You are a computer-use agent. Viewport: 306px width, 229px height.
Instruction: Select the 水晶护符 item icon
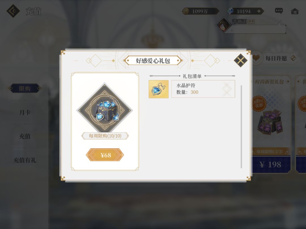coord(158,89)
